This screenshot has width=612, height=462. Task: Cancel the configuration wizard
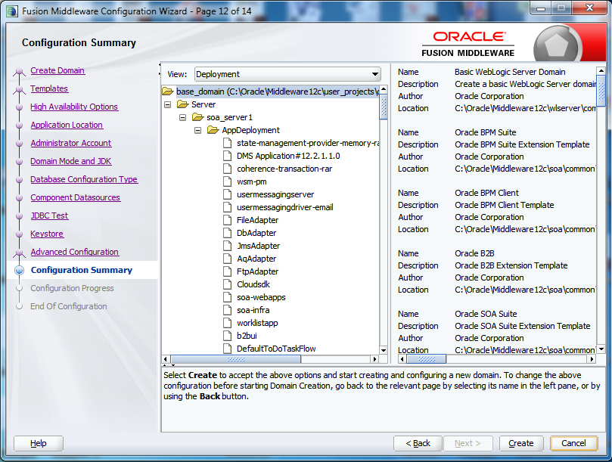[x=573, y=443]
